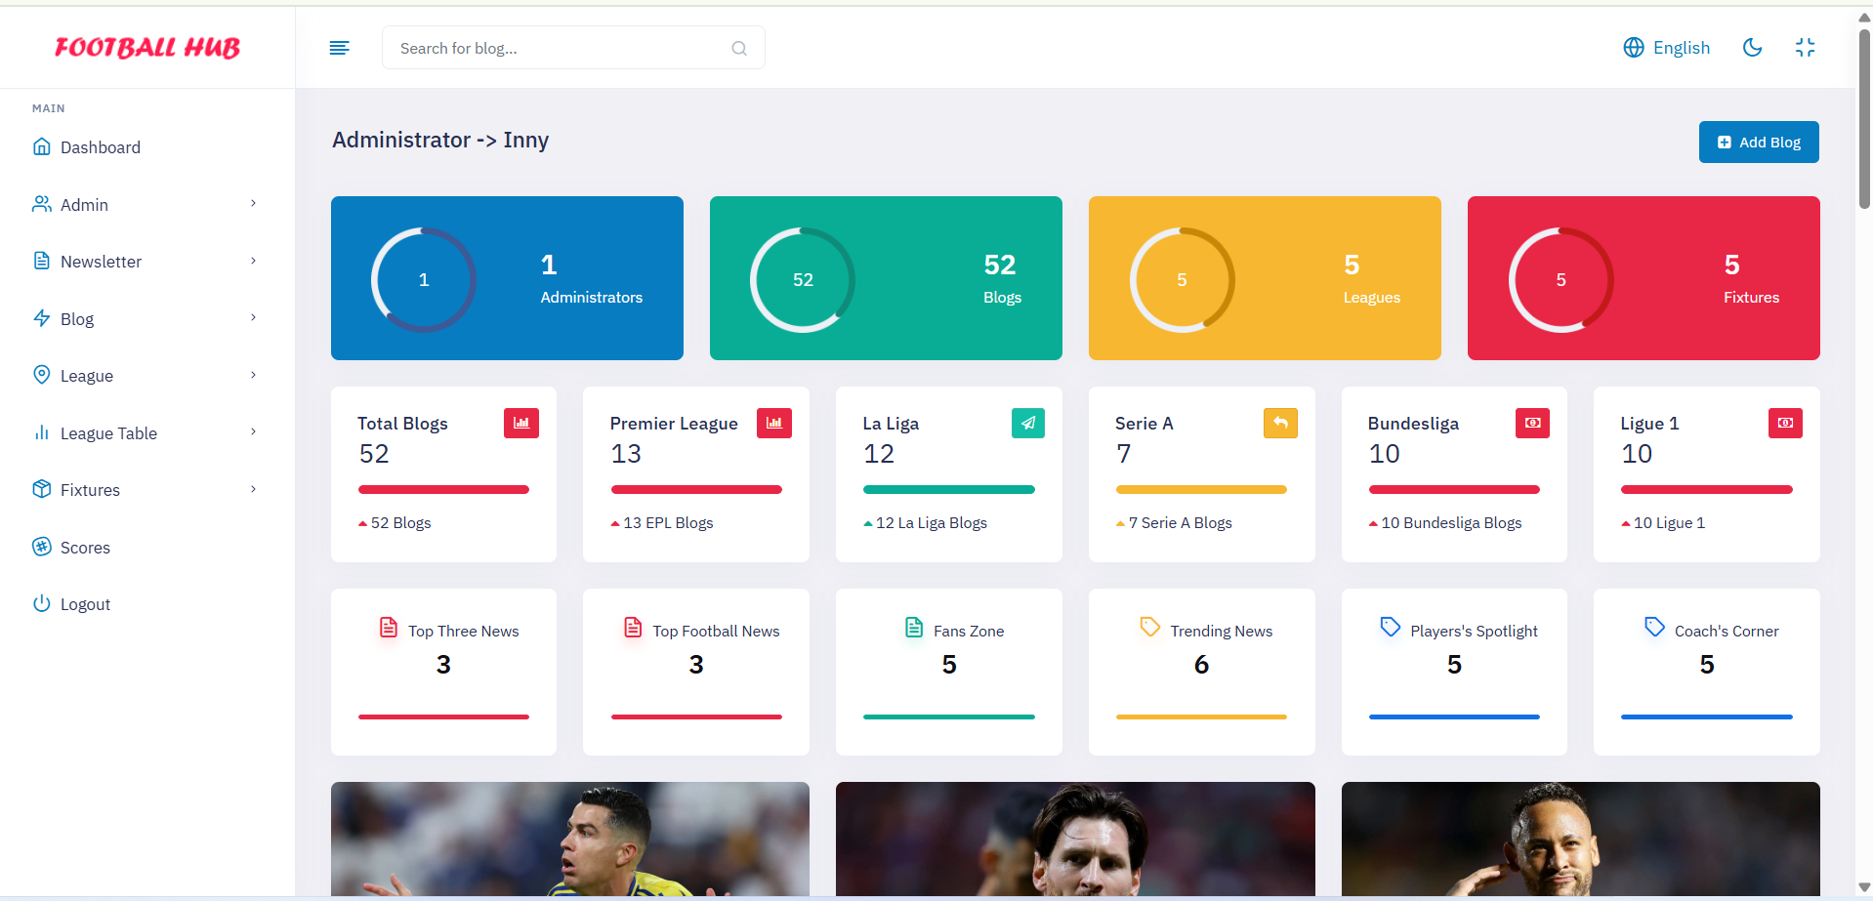Open Dashboard from the sidebar
Screen dimensions: 1873x901
[x=100, y=147]
